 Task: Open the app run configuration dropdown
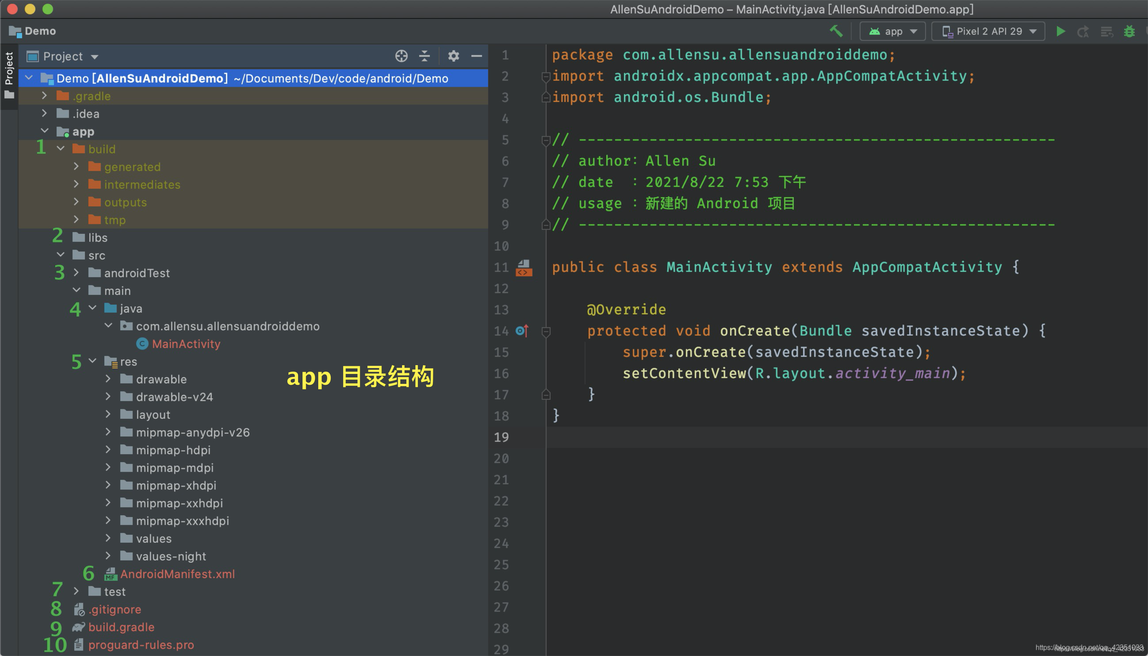(892, 31)
